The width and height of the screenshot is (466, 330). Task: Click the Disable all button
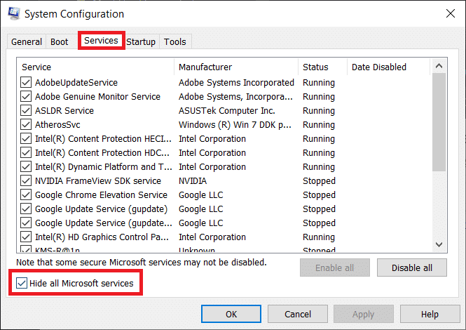(411, 268)
